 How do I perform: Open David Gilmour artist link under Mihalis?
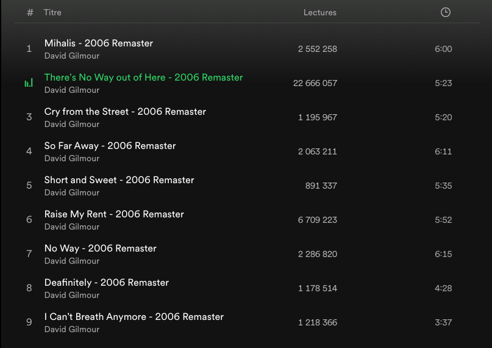[x=72, y=56]
